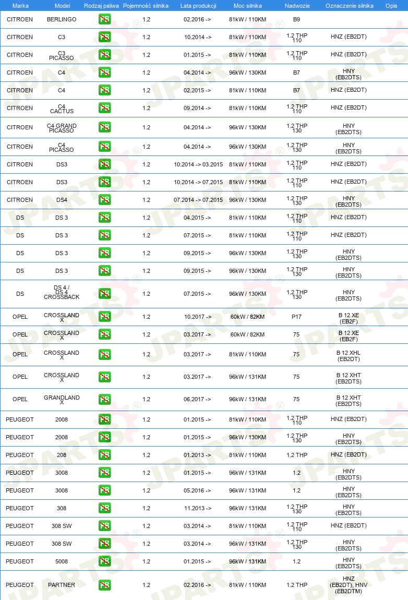Viewport: 408px width, 600px height.
Task: Click the fuel icon in the Peugeot 208 row
Action: tap(104, 454)
